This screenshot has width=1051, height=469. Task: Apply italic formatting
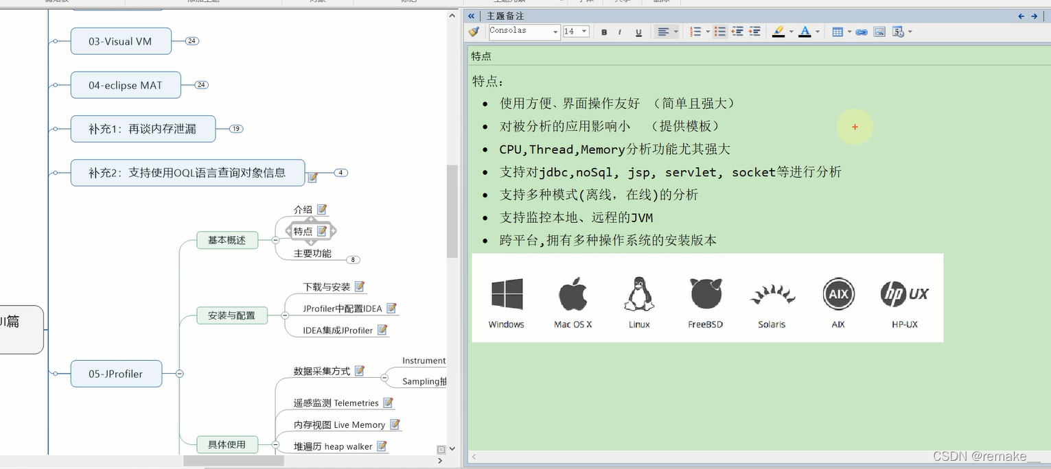point(621,32)
